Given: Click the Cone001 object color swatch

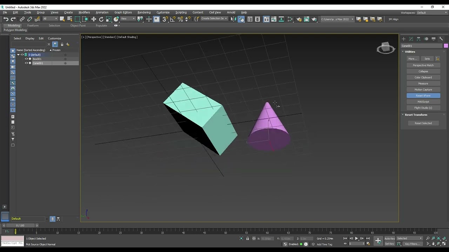Looking at the screenshot, I should point(446,46).
